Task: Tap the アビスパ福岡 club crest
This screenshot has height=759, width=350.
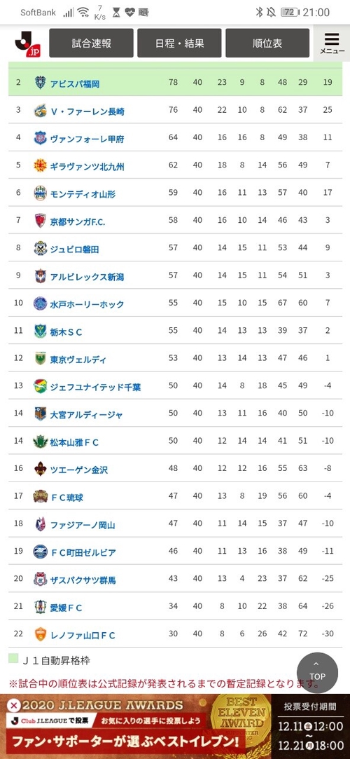Action: [x=41, y=83]
